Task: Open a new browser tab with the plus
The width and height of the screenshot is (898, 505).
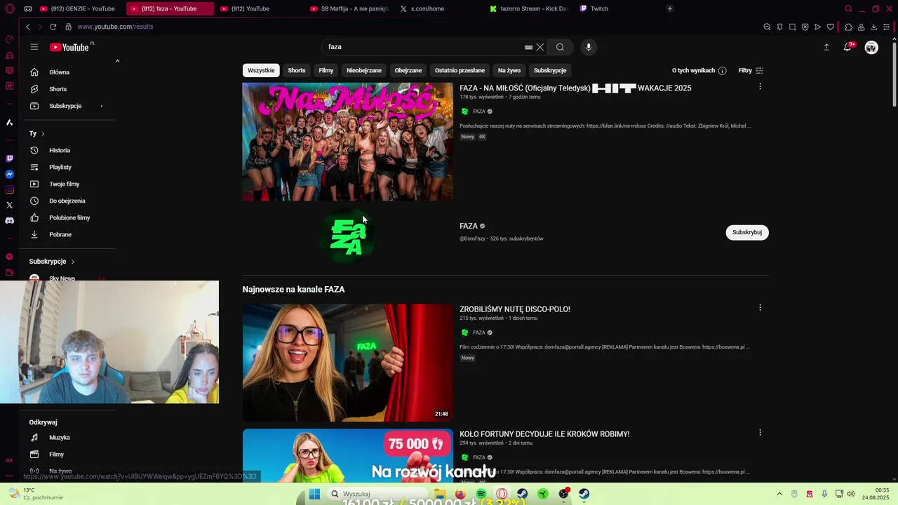Action: pos(670,8)
